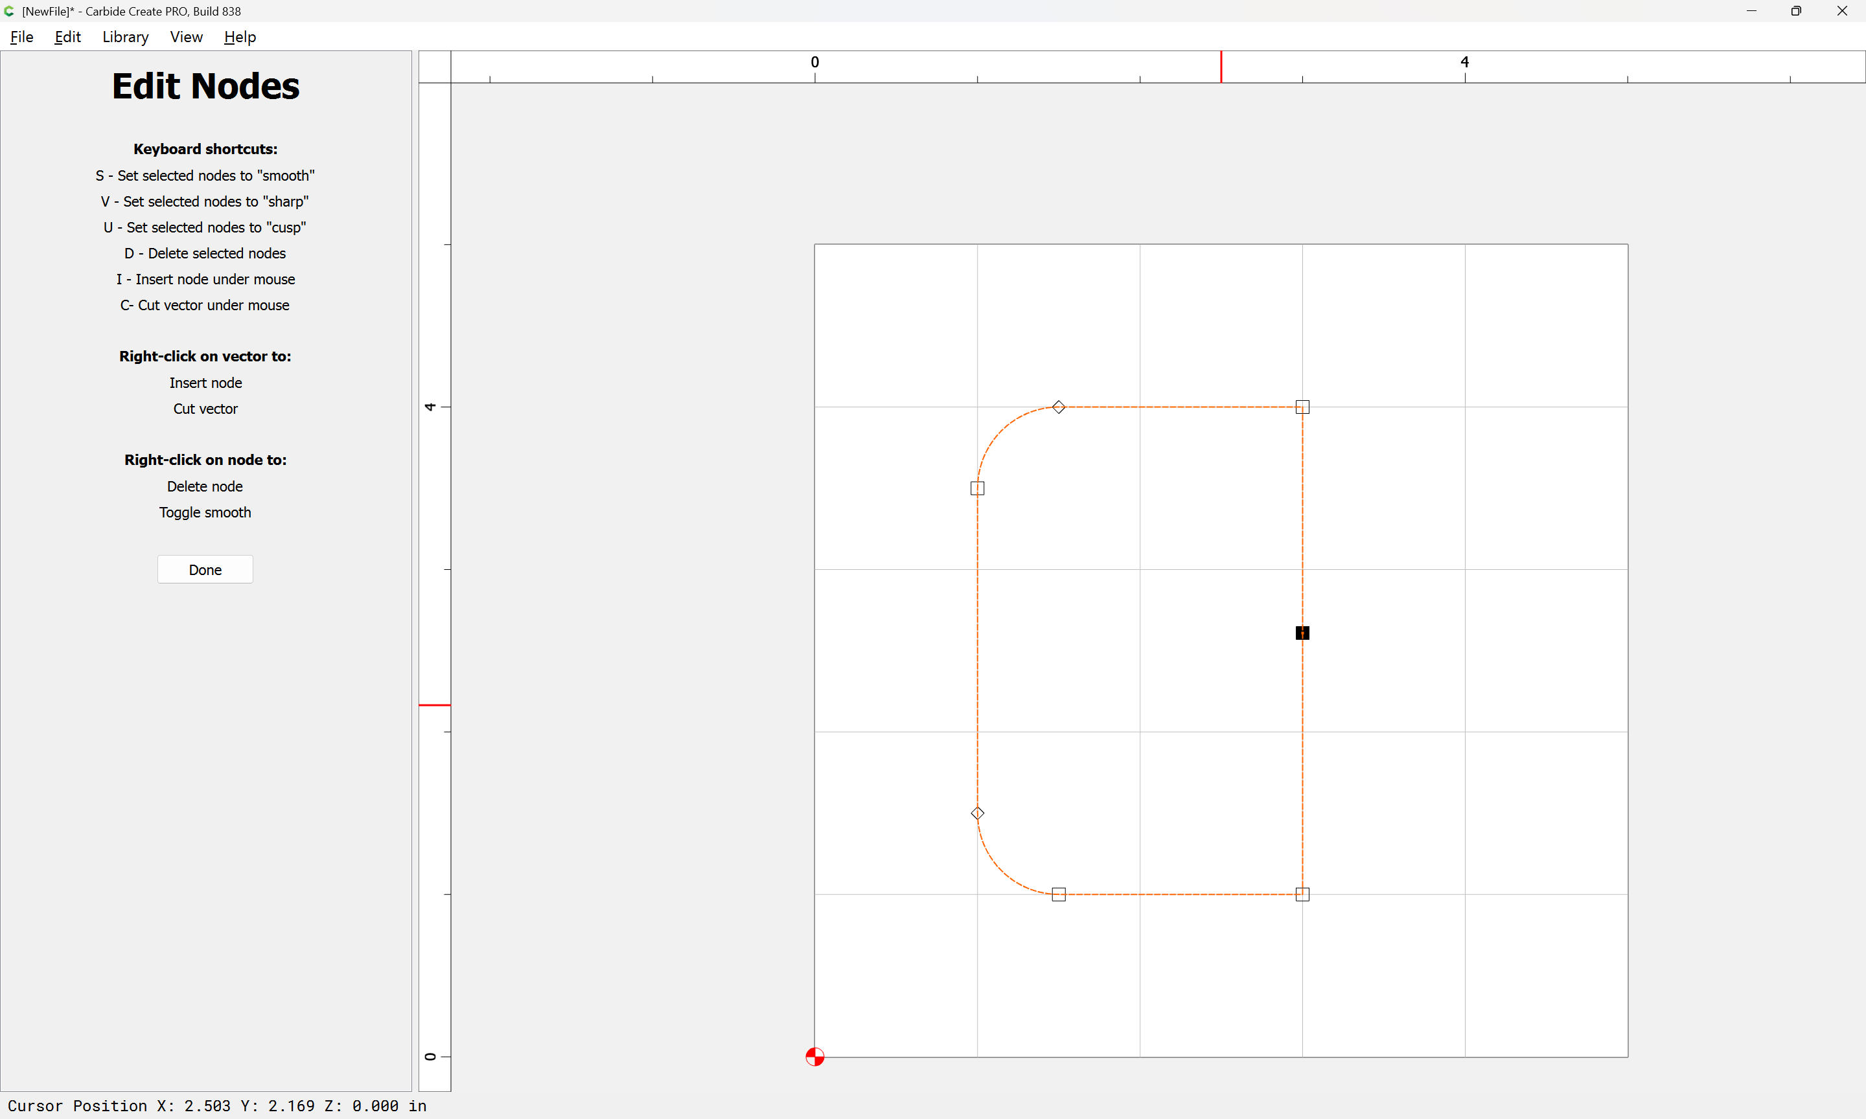Click the red marker on vertical ruler
Screen dimensions: 1866x1119
(435, 705)
